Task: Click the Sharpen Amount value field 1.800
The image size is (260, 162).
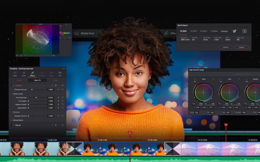Action: [51, 89]
